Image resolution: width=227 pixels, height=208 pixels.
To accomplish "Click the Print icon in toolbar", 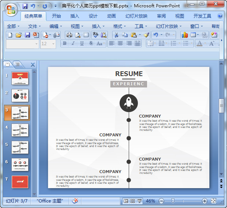I will [x=69, y=35].
